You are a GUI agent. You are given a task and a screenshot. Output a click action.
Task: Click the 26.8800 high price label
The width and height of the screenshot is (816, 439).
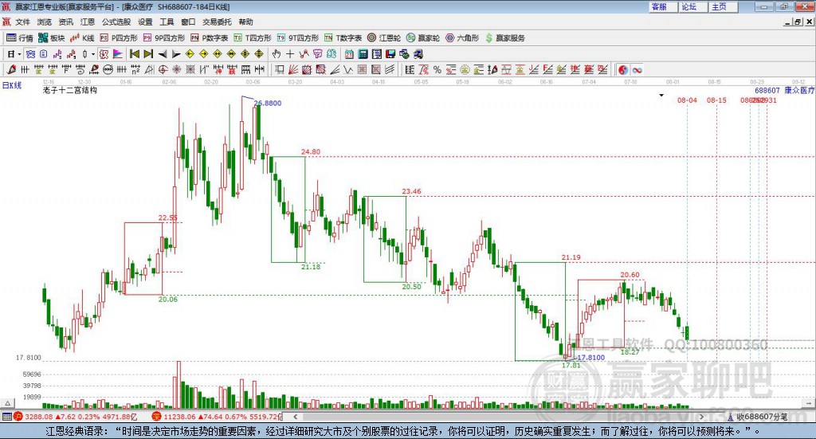[x=268, y=103]
